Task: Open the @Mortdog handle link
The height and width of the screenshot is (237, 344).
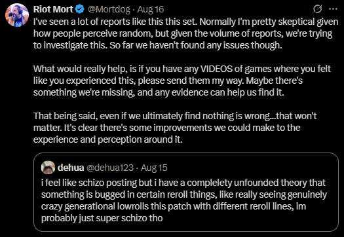Action: click(x=110, y=9)
